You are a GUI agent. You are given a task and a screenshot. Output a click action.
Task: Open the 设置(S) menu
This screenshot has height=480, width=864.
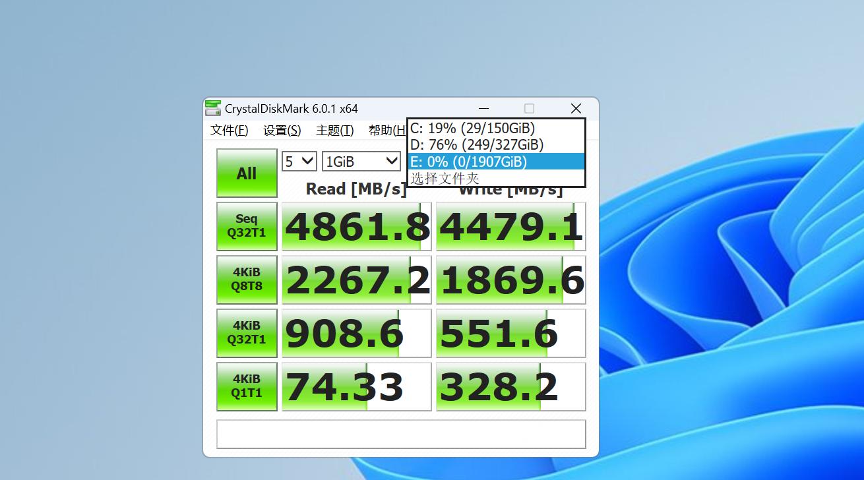coord(282,130)
